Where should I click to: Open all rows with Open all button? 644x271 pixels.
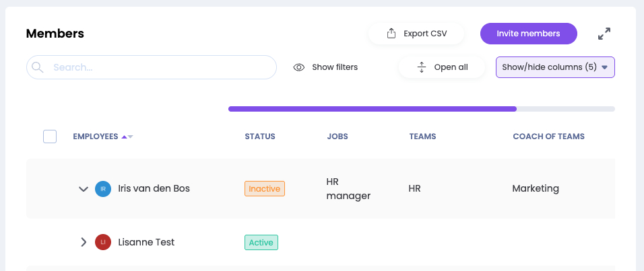coord(442,67)
